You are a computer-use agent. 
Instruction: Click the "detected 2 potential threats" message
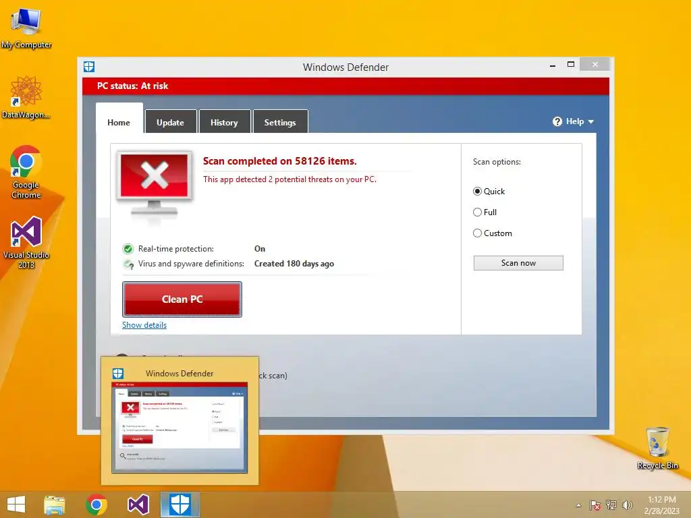(289, 179)
